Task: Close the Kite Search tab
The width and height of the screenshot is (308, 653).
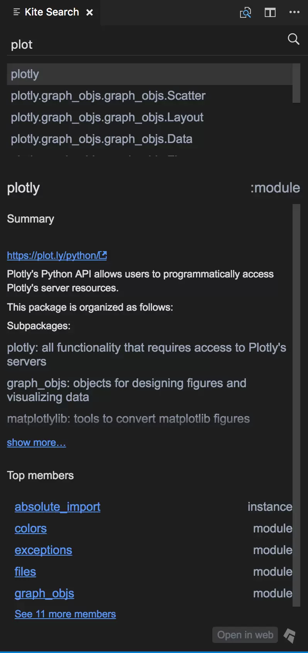Action: coord(90,12)
